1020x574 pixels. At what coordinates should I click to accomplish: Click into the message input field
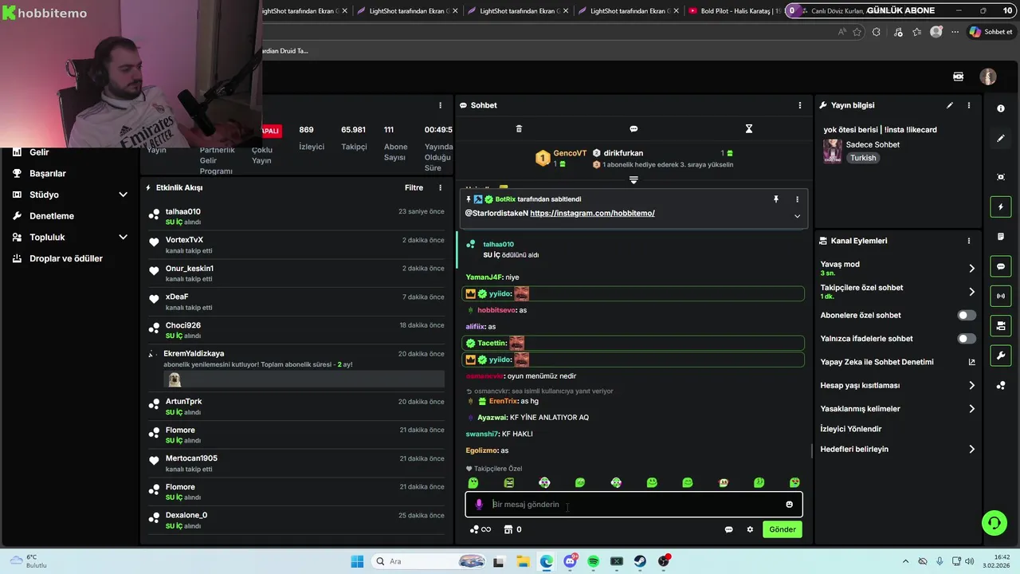[634, 505]
